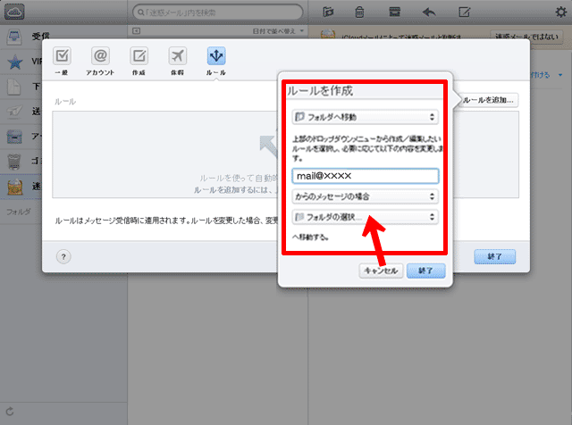Screen dimensions: 572x425
Task: Expand the フォルダの選択 folder dropdown
Action: pos(365,217)
